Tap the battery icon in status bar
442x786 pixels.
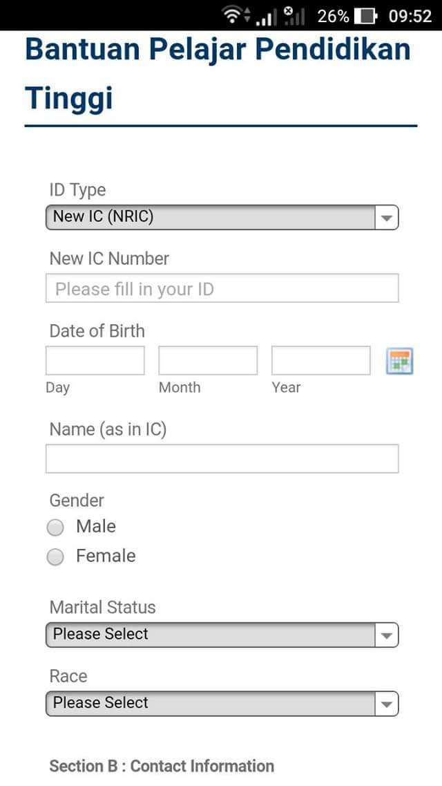(x=365, y=16)
